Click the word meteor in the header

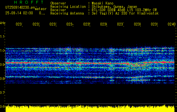[x=41, y=9]
